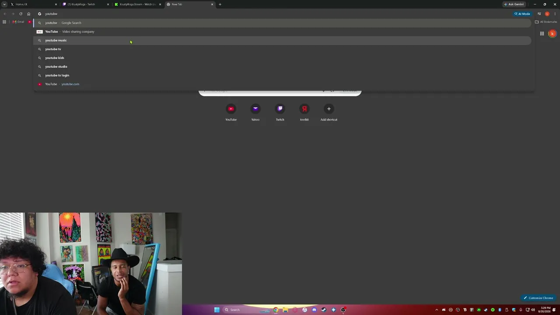Open the Discord taskbar icon
560x315 pixels.
(x=314, y=310)
